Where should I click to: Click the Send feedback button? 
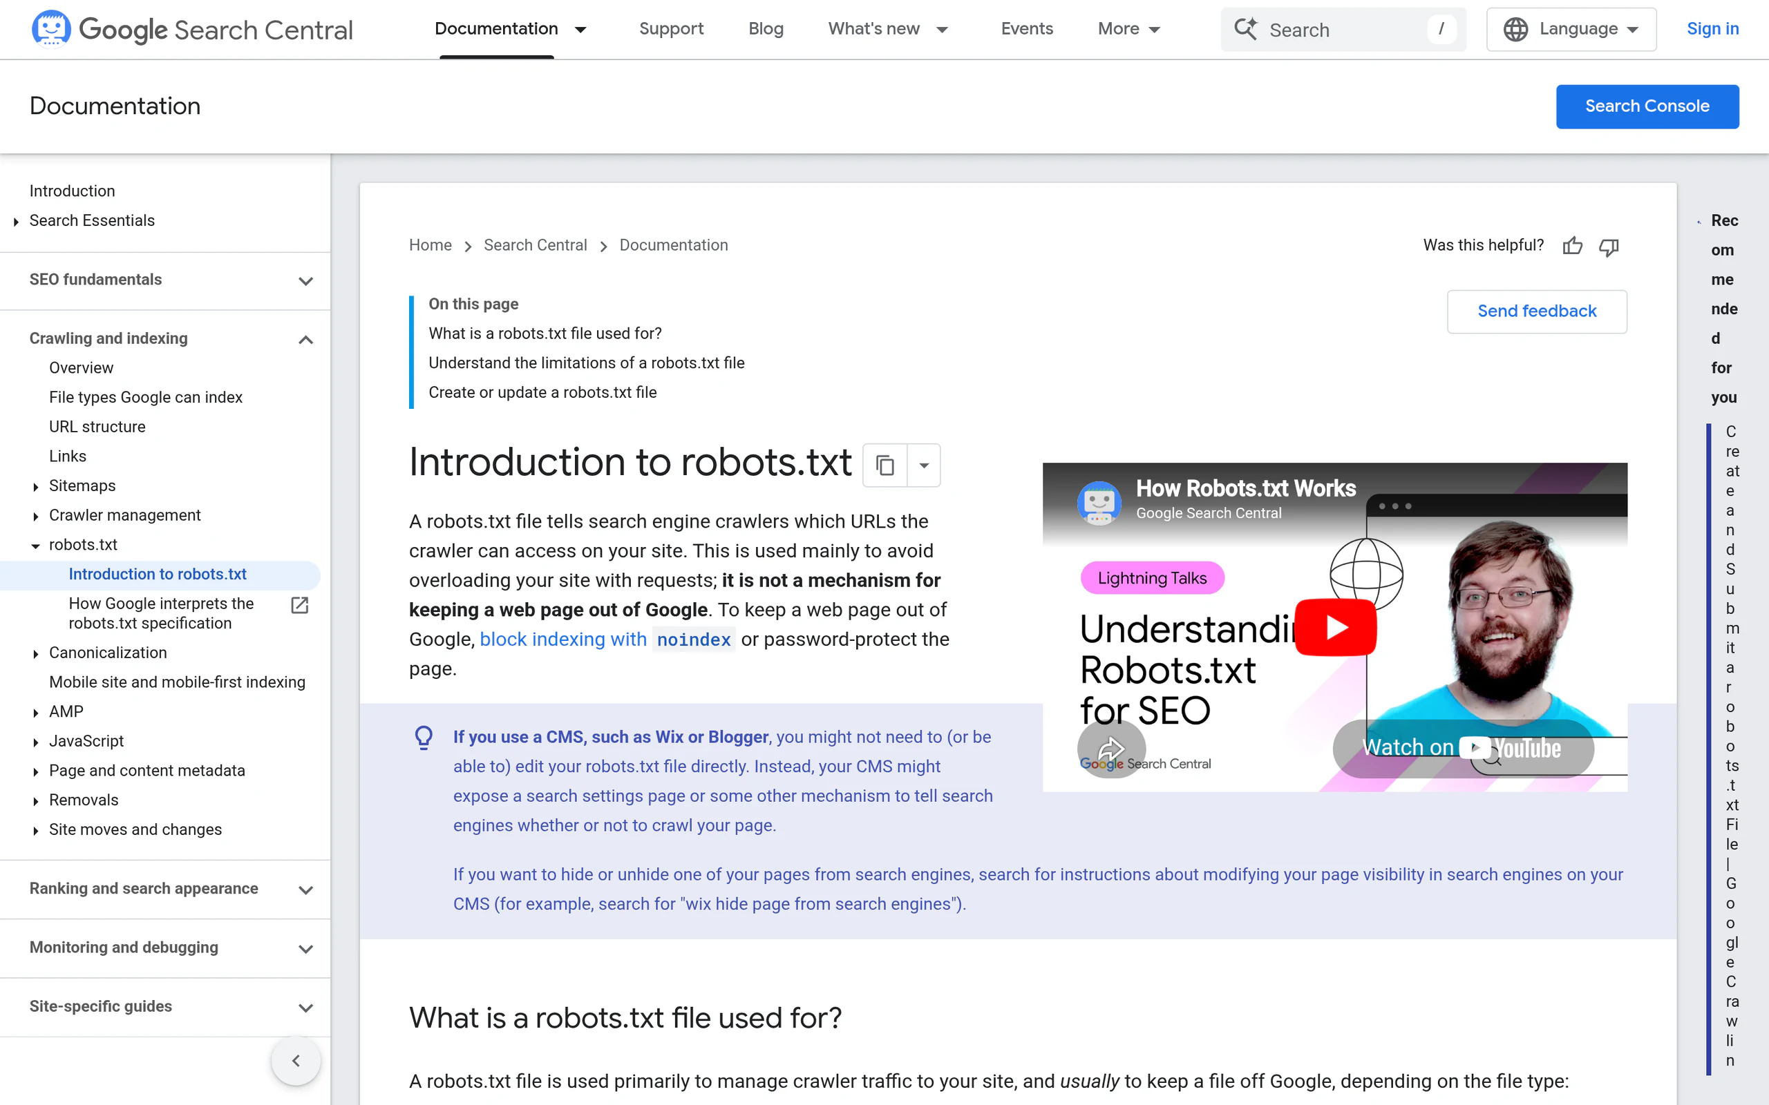[x=1537, y=311]
